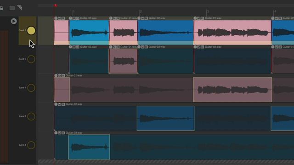Activate the Lane 2 selection circle
294x165 pixels.
pos(31,116)
